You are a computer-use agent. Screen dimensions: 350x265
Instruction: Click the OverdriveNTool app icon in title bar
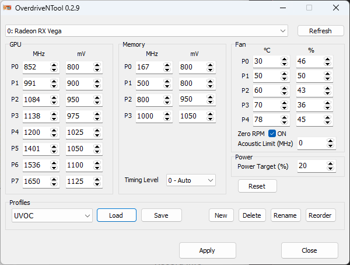(7, 8)
